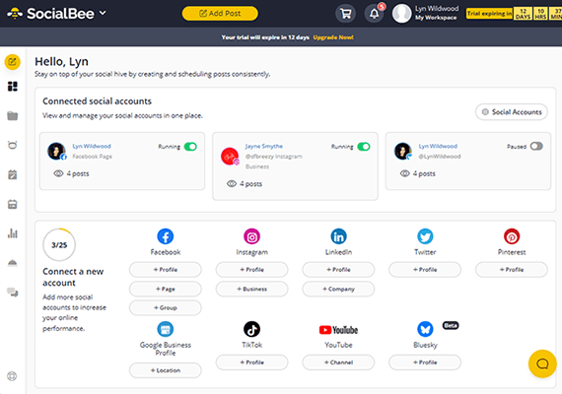Click the Facebook logo icon

point(166,236)
